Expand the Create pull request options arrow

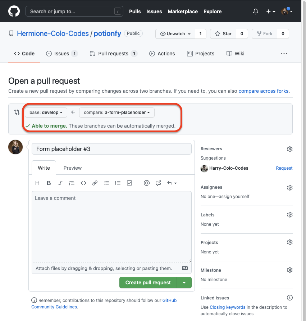tap(184, 283)
